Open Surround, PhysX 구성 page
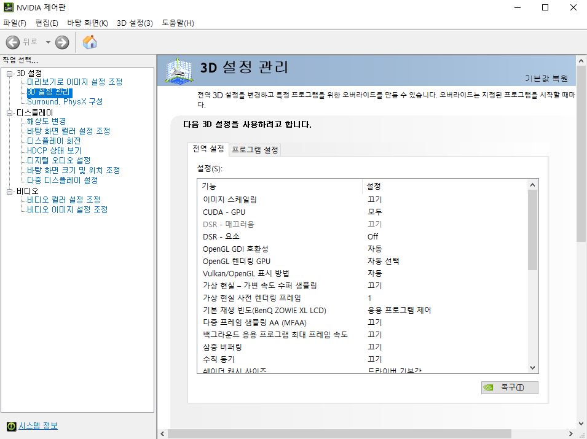Image resolution: width=587 pixels, height=439 pixels. [x=65, y=102]
